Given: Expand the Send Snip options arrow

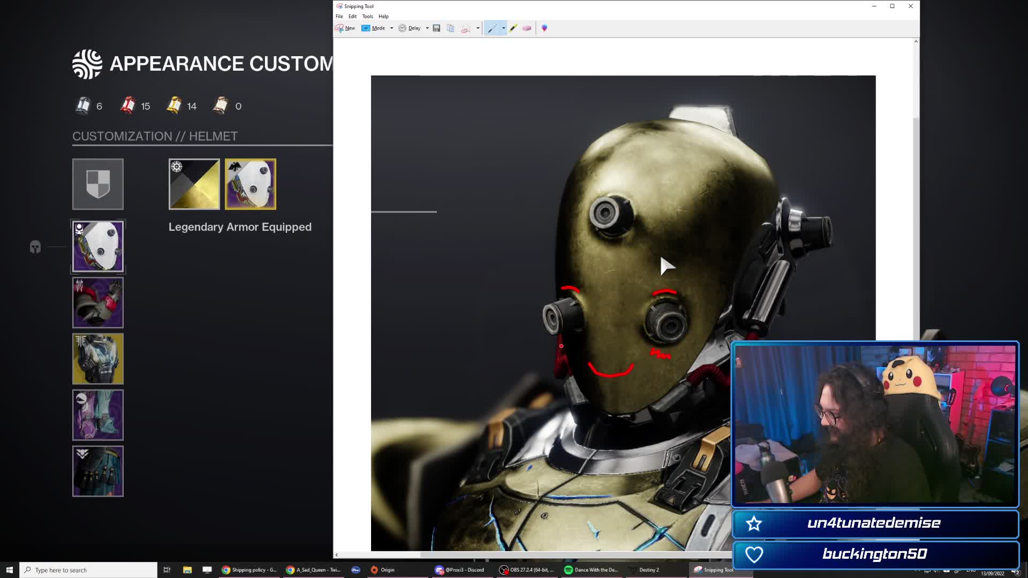Looking at the screenshot, I should click(478, 28).
